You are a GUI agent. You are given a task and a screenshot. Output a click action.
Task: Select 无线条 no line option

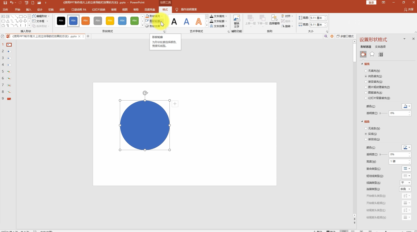[366, 128]
